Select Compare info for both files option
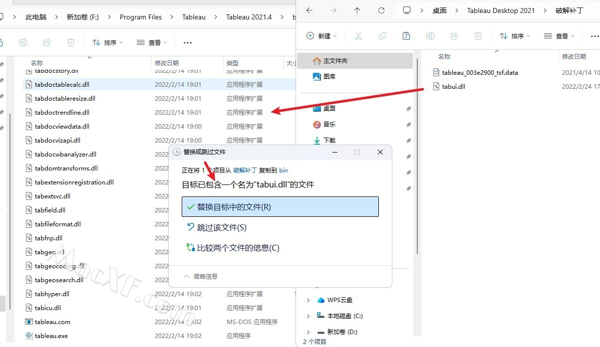Screen dimensions: 600x347 (233, 248)
